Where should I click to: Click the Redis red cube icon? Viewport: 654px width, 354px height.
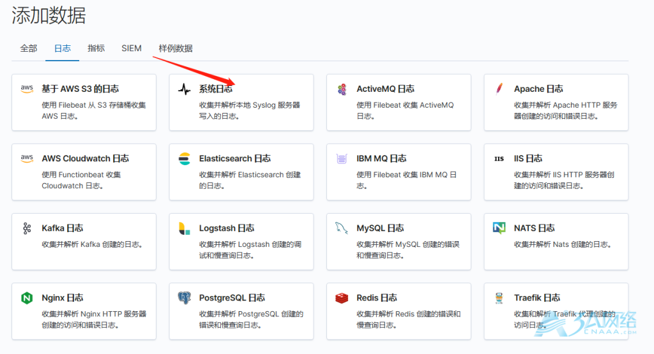[342, 298]
